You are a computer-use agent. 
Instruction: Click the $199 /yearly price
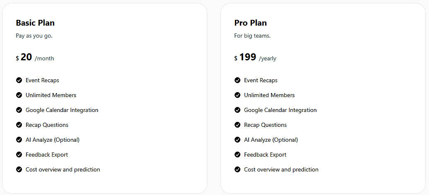[x=255, y=57]
